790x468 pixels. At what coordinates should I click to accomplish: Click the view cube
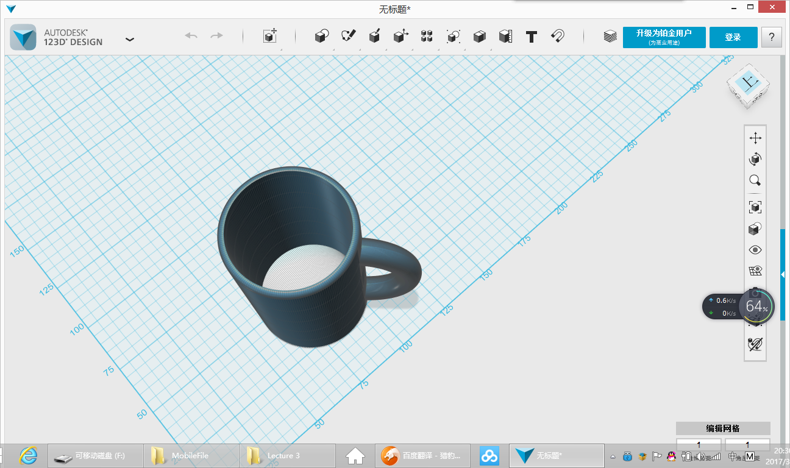click(x=748, y=86)
